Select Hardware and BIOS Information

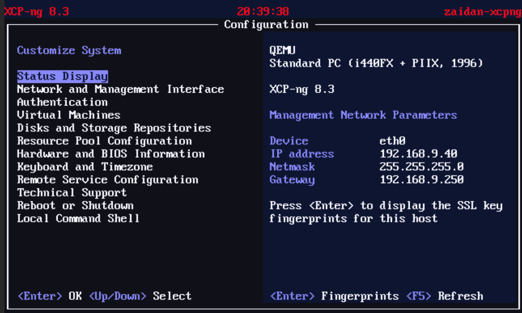(x=111, y=154)
